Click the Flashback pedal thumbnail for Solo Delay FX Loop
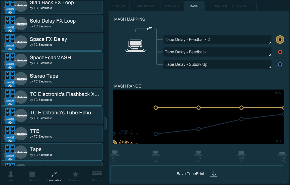Image resolution: width=290 pixels, height=185 pixels. [x=10, y=24]
